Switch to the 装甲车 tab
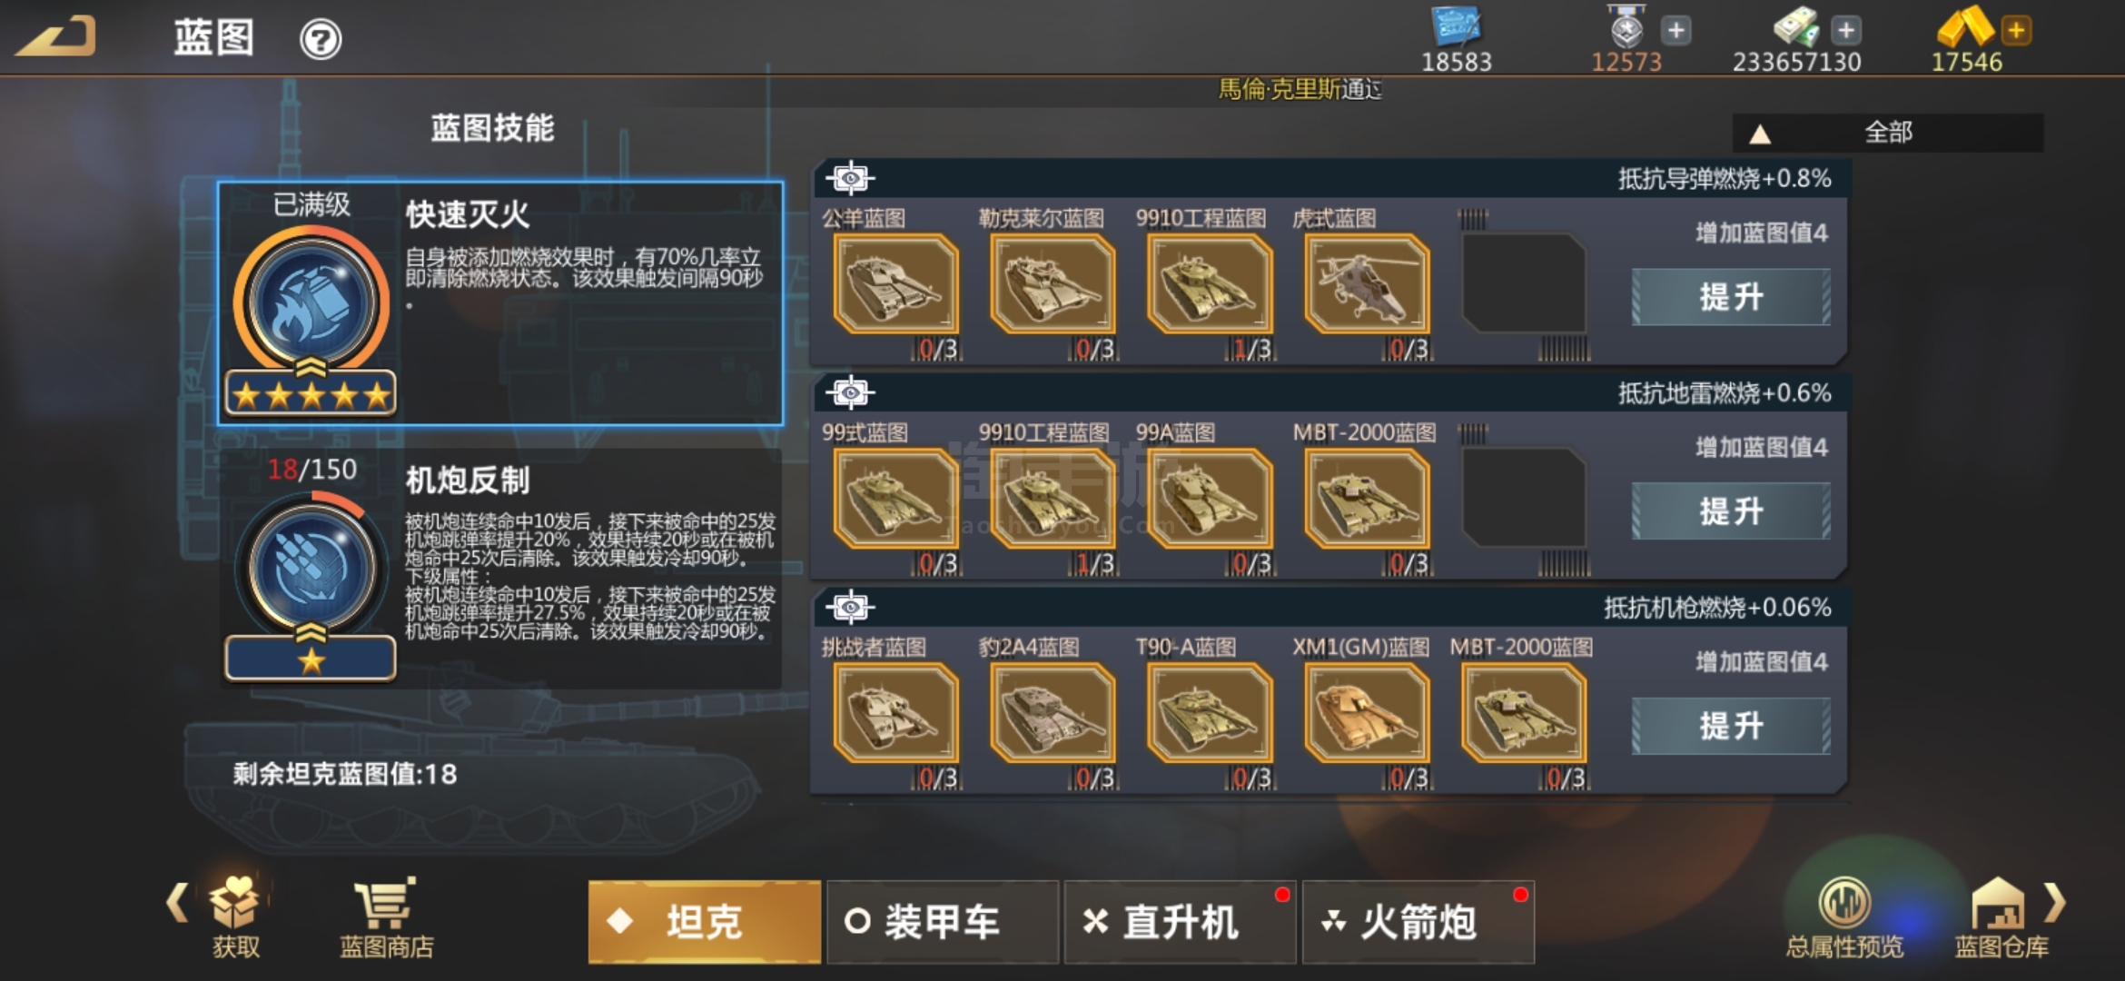The image size is (2125, 981). 943,922
